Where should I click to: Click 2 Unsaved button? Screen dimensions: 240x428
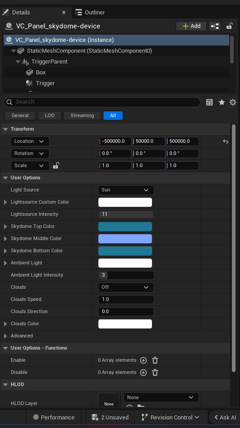110,418
